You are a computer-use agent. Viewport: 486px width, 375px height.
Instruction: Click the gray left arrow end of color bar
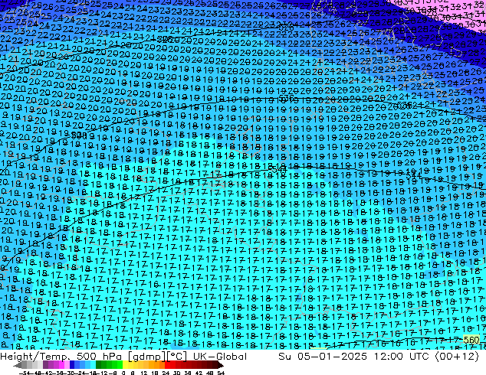18,366
